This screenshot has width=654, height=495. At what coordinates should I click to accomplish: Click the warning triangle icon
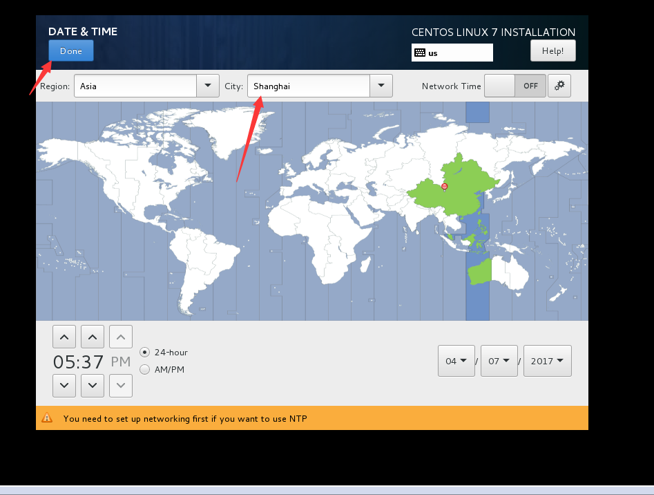(x=47, y=418)
